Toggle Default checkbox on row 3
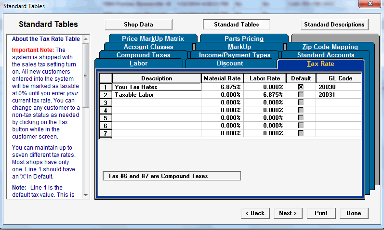This screenshot has width=384, height=230. (301, 102)
